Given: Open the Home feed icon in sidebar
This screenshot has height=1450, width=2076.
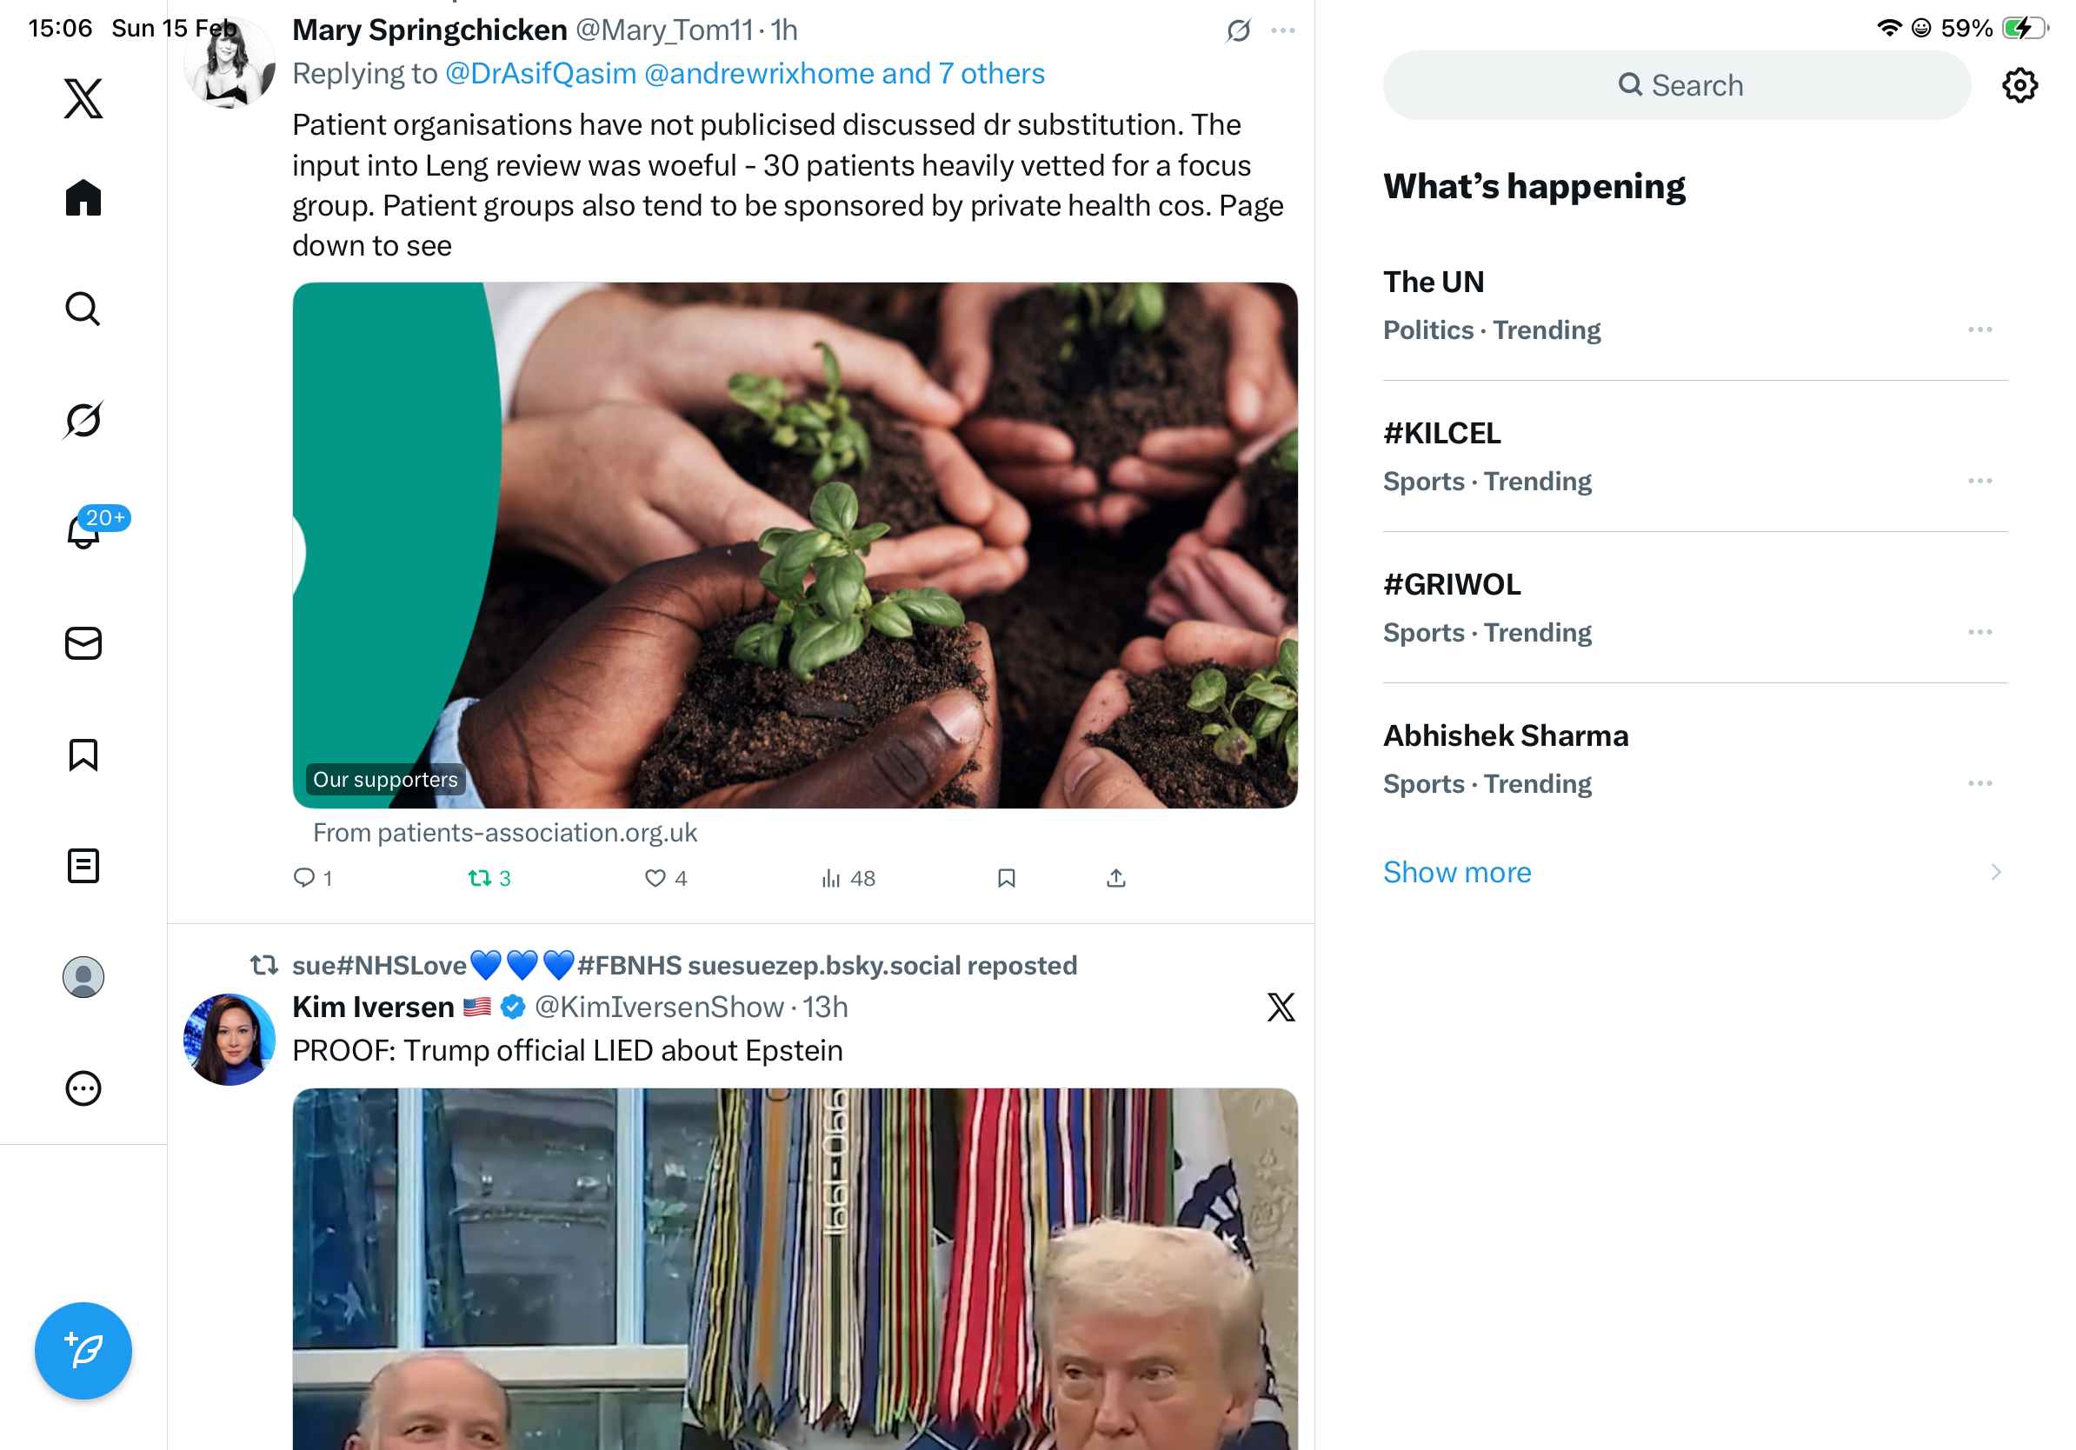Looking at the screenshot, I should [83, 197].
